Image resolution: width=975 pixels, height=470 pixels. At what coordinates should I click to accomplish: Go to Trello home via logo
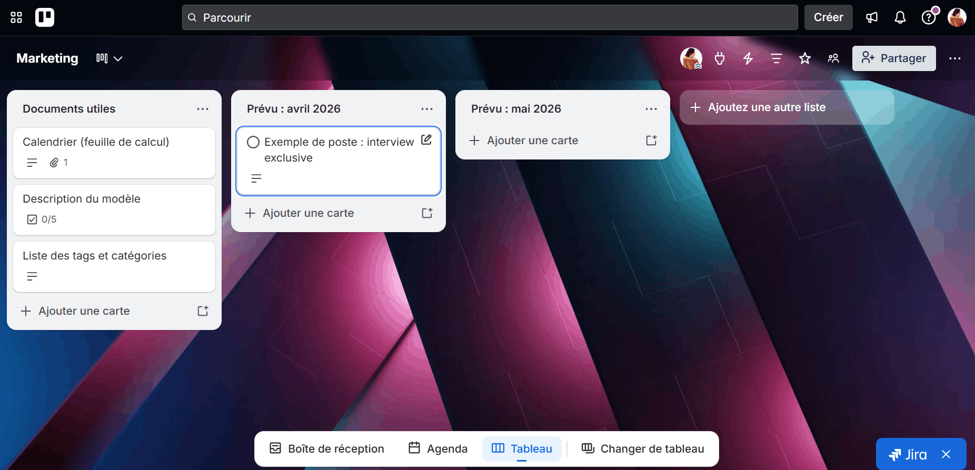(x=45, y=17)
